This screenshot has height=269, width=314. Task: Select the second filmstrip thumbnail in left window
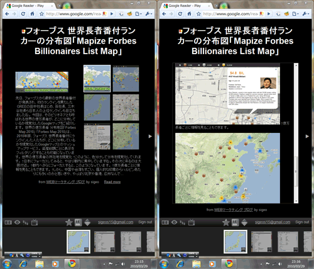(x=104, y=241)
